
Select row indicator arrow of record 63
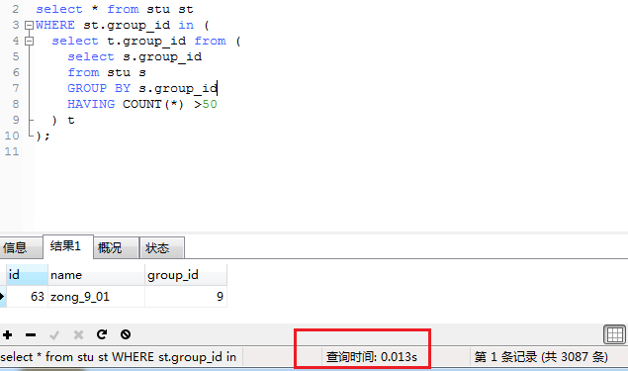coord(2,297)
